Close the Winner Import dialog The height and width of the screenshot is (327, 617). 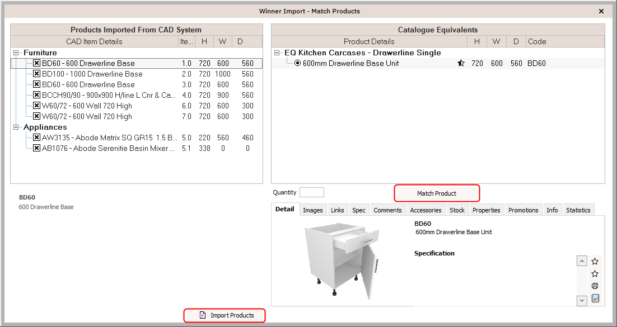(601, 11)
